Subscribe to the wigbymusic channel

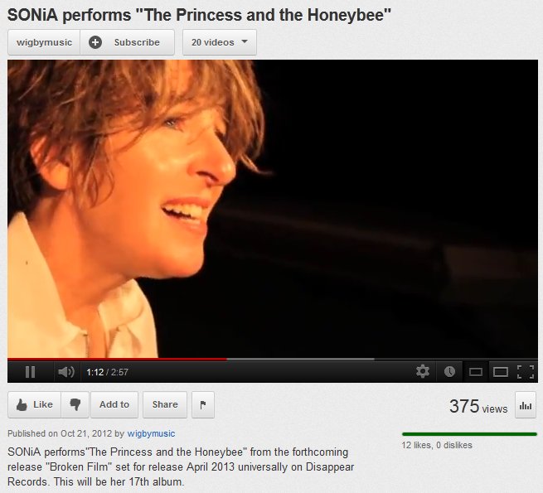(x=127, y=42)
